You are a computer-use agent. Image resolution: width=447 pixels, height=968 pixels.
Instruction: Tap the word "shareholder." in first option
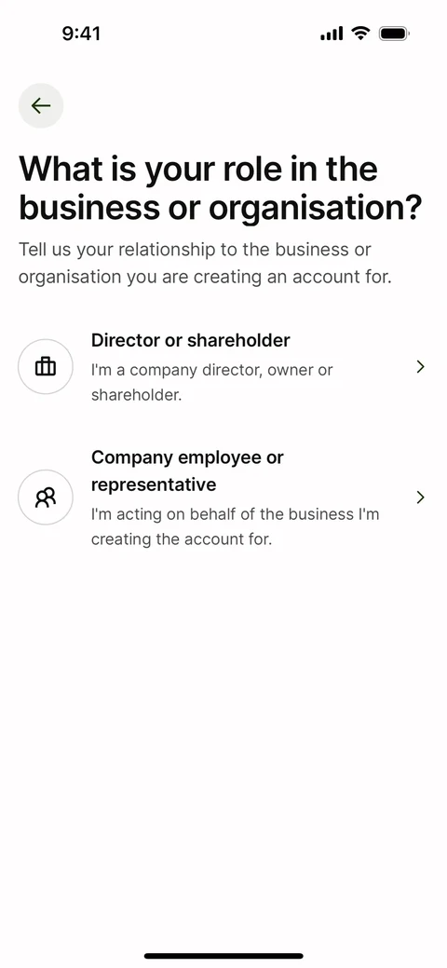(137, 395)
